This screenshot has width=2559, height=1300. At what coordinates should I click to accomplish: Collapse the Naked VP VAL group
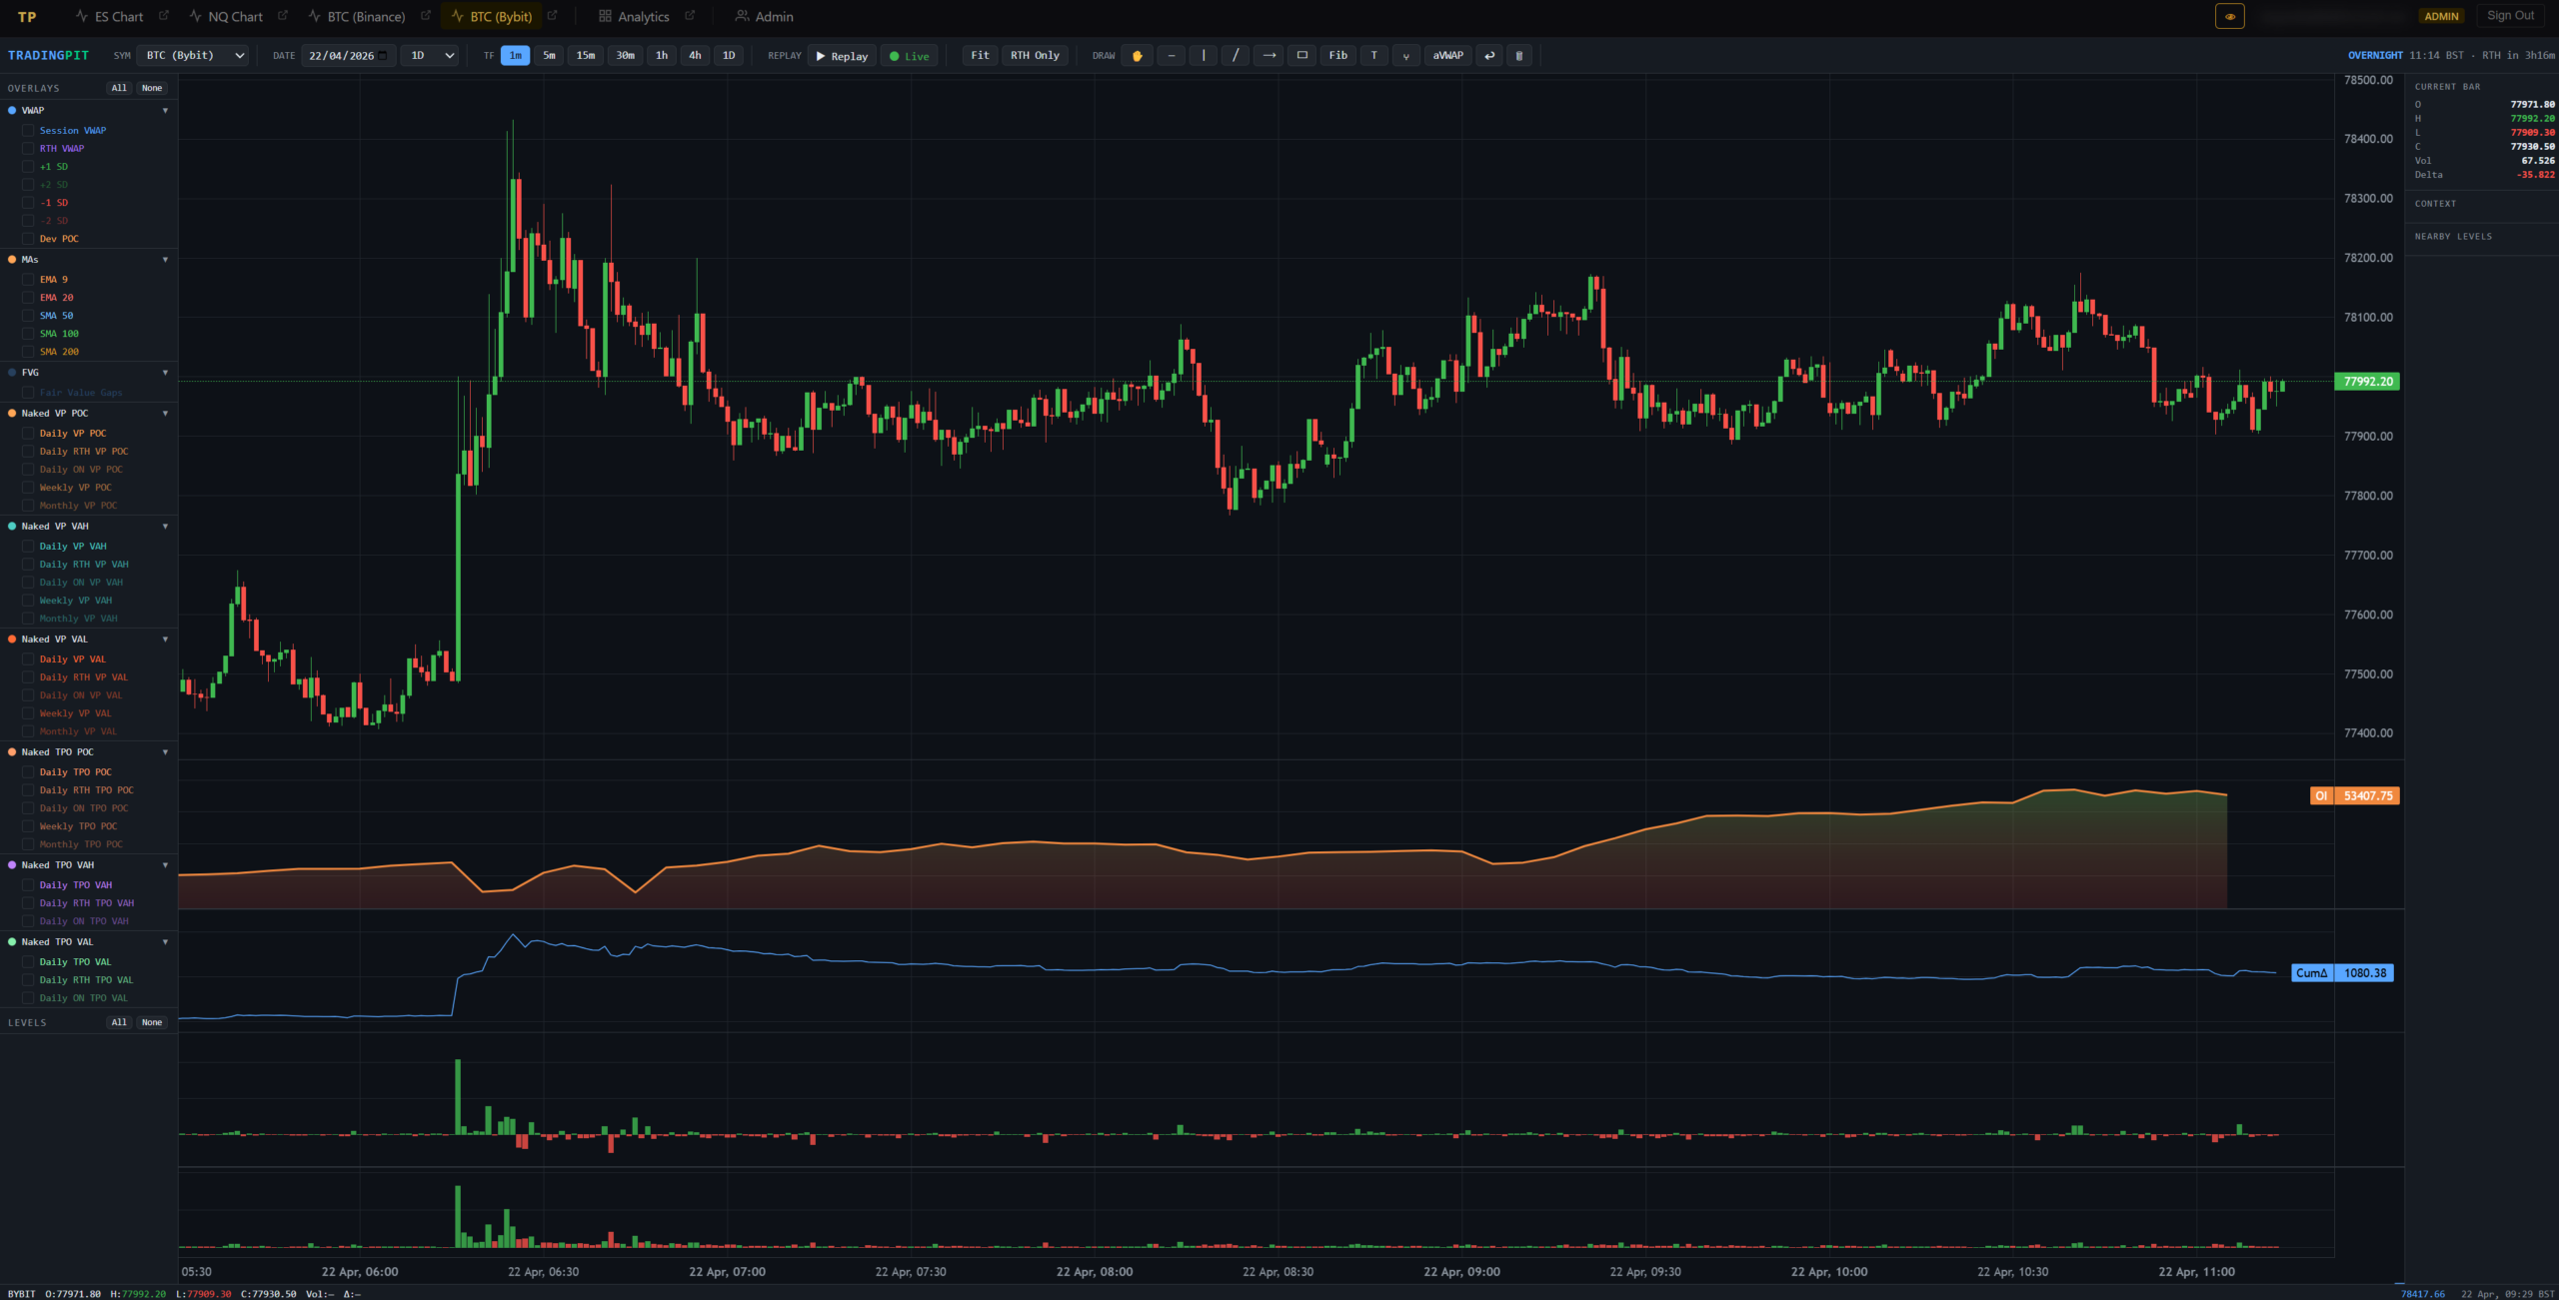click(x=165, y=640)
